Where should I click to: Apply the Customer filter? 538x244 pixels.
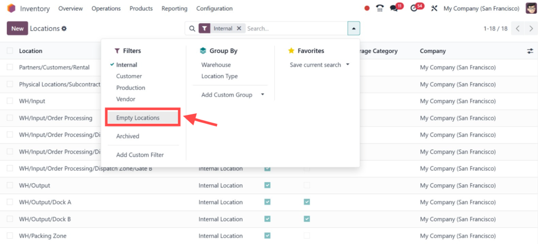click(x=129, y=76)
